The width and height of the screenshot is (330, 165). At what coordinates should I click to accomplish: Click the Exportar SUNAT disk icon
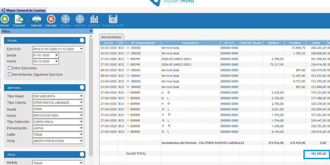tap(113, 19)
